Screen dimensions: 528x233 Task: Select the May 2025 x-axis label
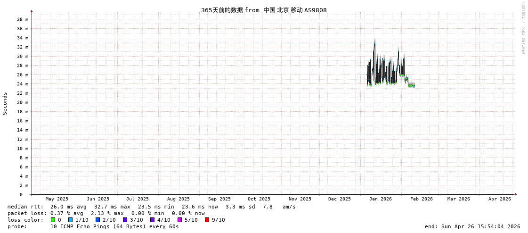point(57,199)
